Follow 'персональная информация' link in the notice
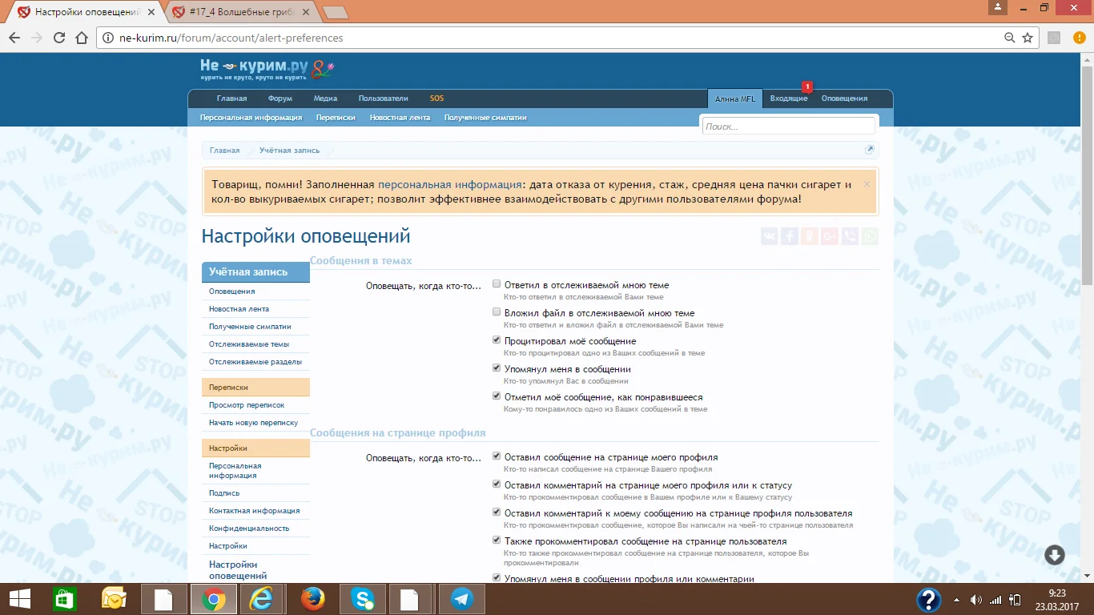Image resolution: width=1094 pixels, height=615 pixels. [449, 184]
